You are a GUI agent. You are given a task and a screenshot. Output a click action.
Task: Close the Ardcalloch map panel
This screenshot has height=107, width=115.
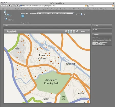[x=89, y=30]
